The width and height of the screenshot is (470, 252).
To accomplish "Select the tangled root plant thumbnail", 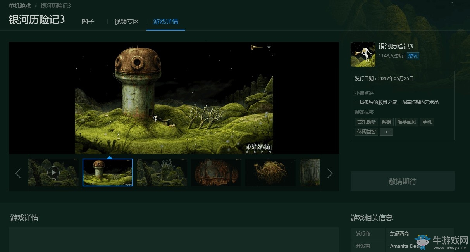I will 270,173.
